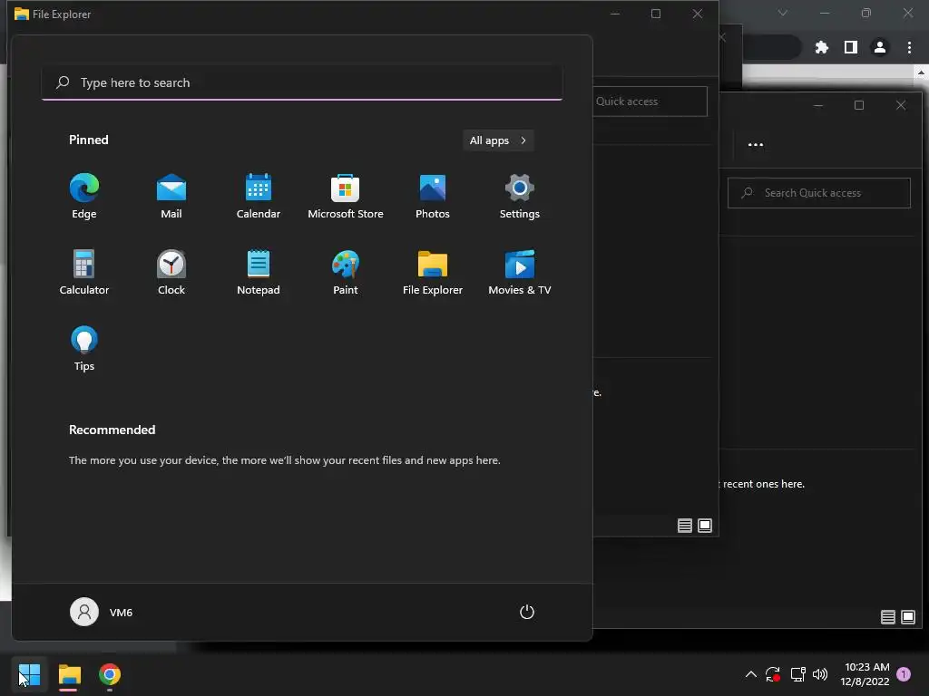Screen dimensions: 929x696
Task: Open File Explorer from pinned apps
Action: click(x=433, y=272)
